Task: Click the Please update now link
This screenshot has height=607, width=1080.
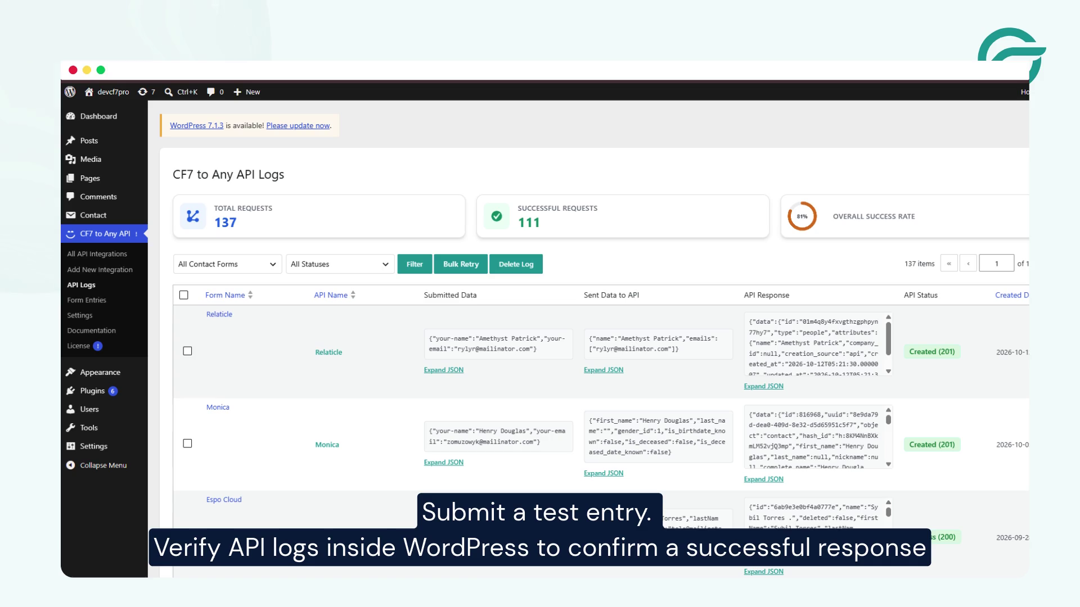Action: 298,125
